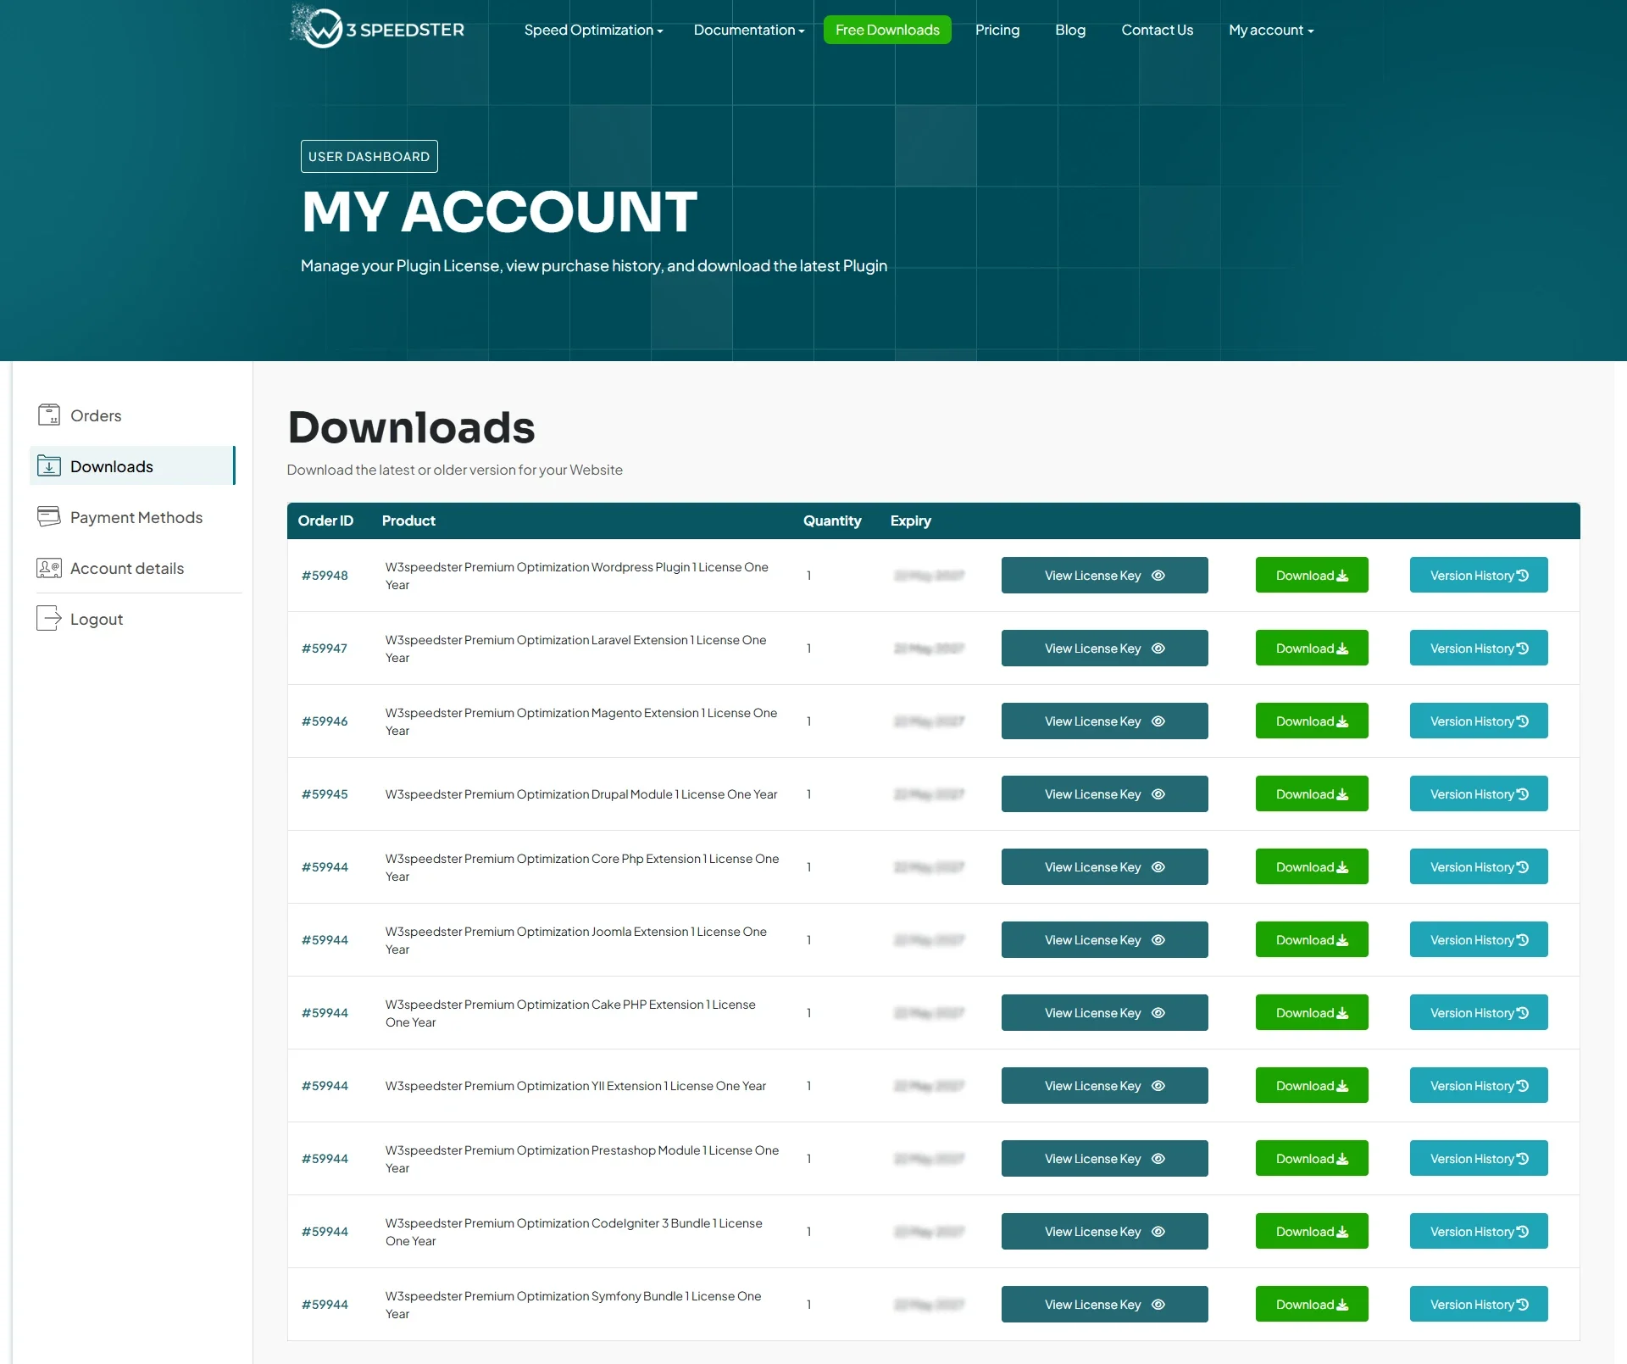The height and width of the screenshot is (1364, 1627).
Task: View Version History for Prestashop Module
Action: pos(1479,1158)
